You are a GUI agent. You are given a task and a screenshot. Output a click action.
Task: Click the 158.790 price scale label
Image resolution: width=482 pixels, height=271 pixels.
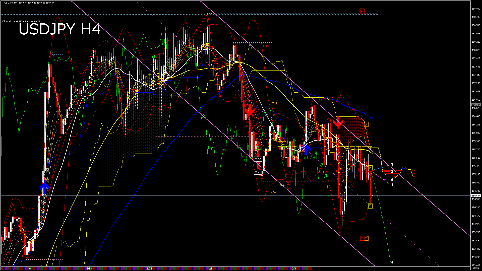click(476, 17)
